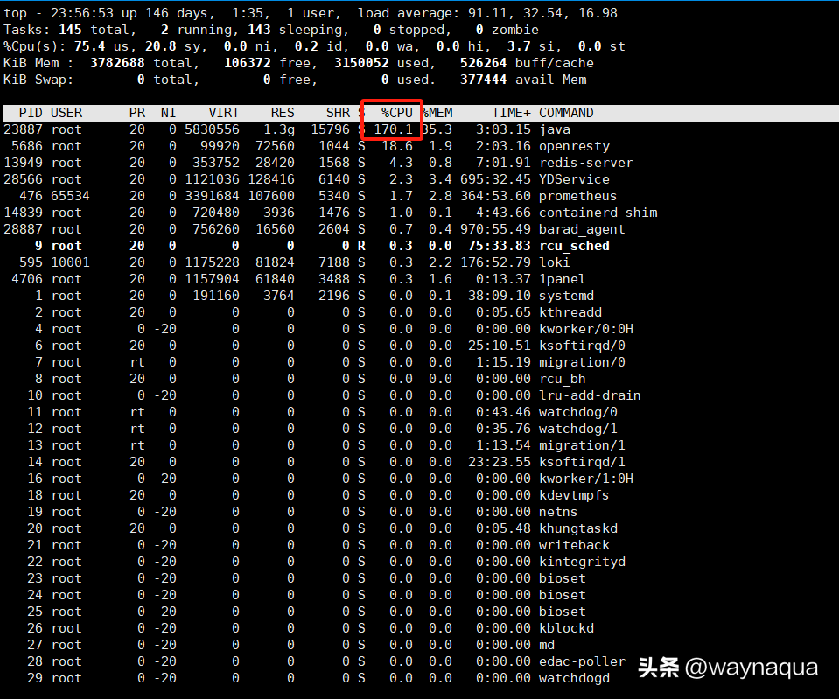
Task: Select the rcu_bh command
Action: tap(562, 379)
